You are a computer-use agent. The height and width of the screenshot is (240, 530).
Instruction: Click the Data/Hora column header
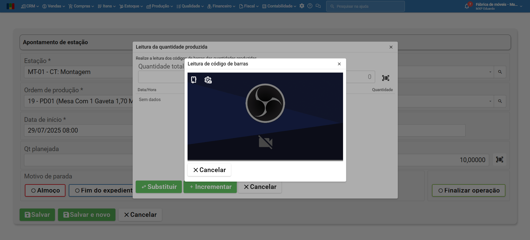tap(147, 90)
